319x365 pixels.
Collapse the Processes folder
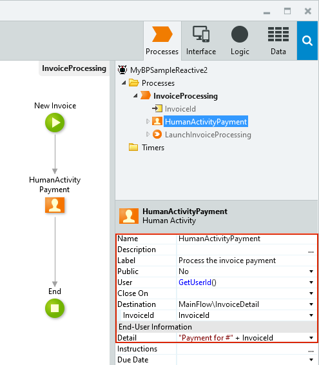(124, 83)
